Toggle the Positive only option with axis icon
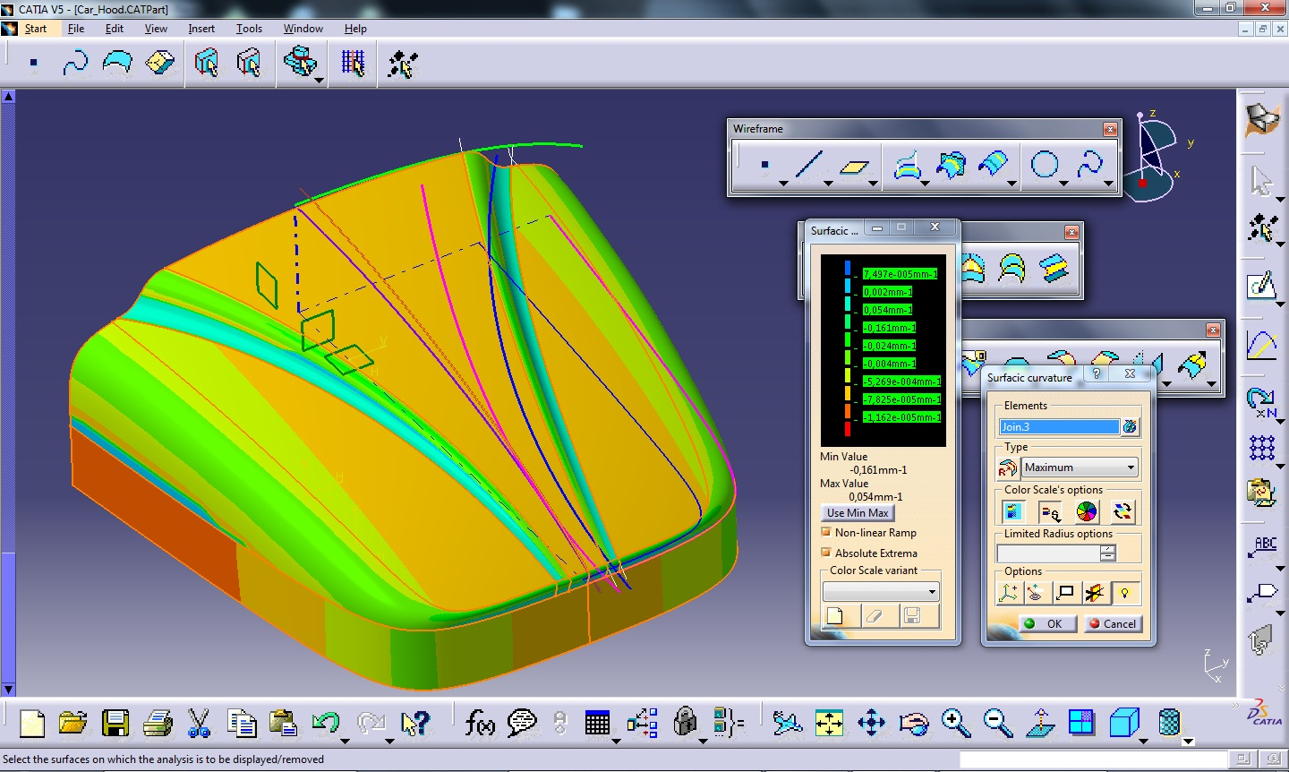This screenshot has width=1289, height=772. 1009,593
